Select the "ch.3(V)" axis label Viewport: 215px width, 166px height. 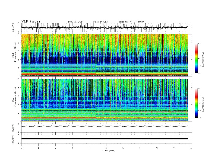13,128
